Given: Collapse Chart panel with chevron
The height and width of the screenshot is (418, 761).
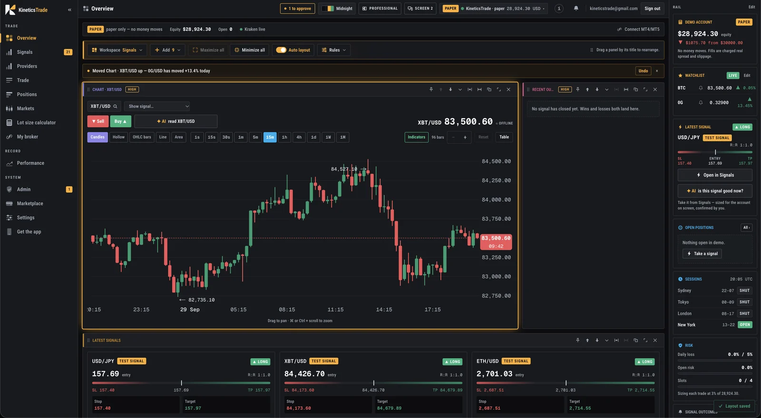Looking at the screenshot, I should click(x=460, y=89).
